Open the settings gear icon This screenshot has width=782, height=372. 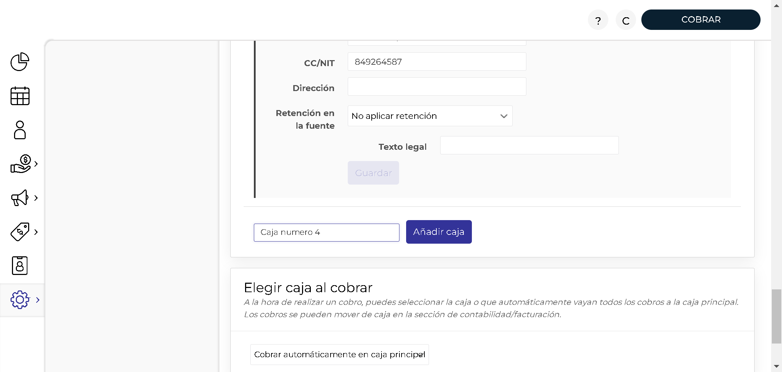(20, 300)
